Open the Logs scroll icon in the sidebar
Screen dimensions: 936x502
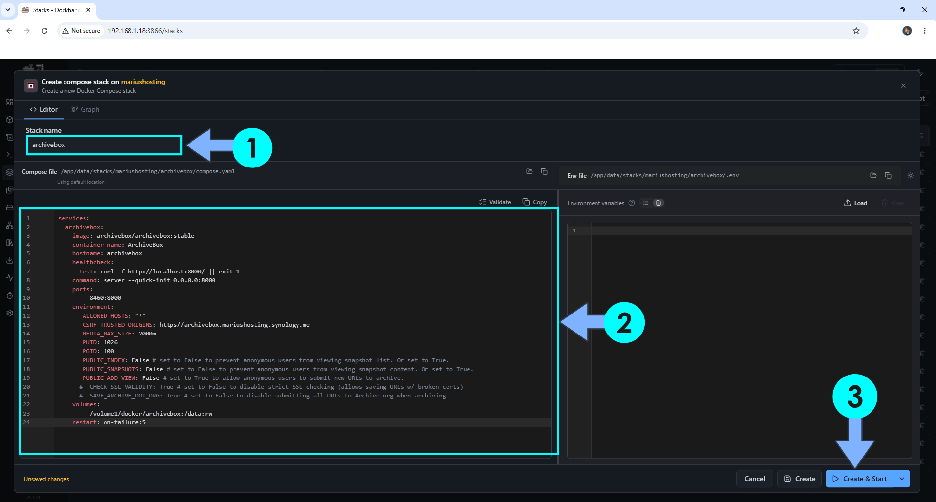click(x=9, y=137)
